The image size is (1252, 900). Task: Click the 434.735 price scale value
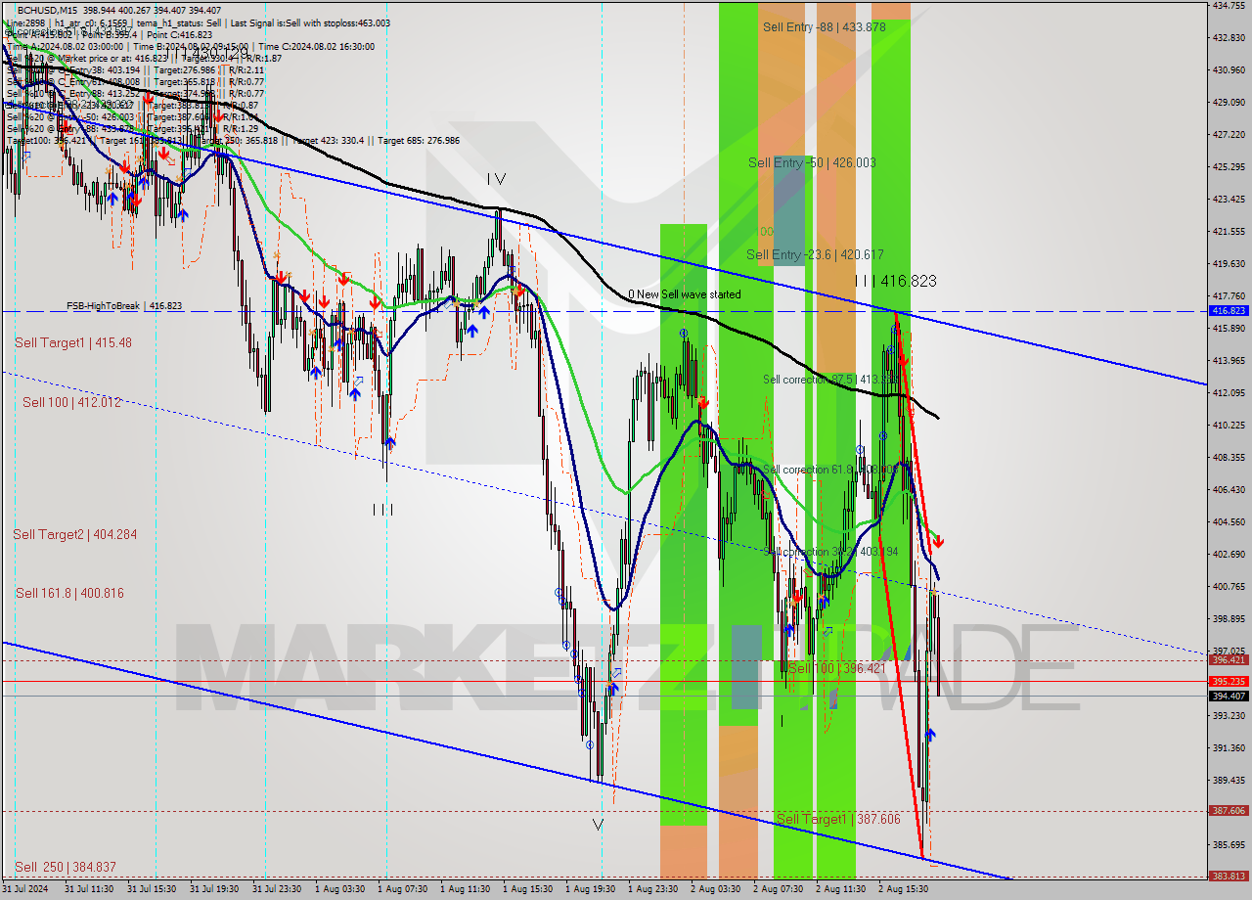point(1229,6)
